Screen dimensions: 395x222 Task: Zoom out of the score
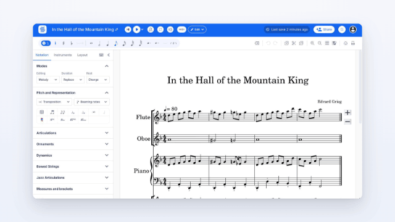(320, 43)
